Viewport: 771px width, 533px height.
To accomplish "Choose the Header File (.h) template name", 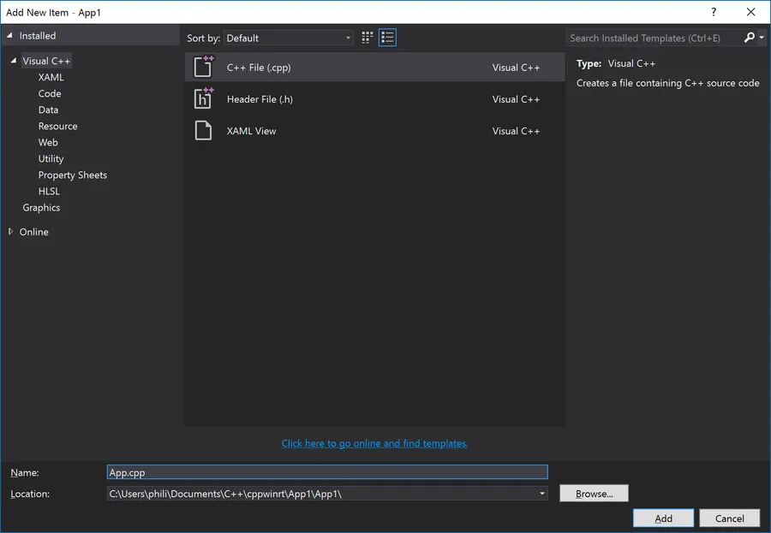I will (x=260, y=99).
